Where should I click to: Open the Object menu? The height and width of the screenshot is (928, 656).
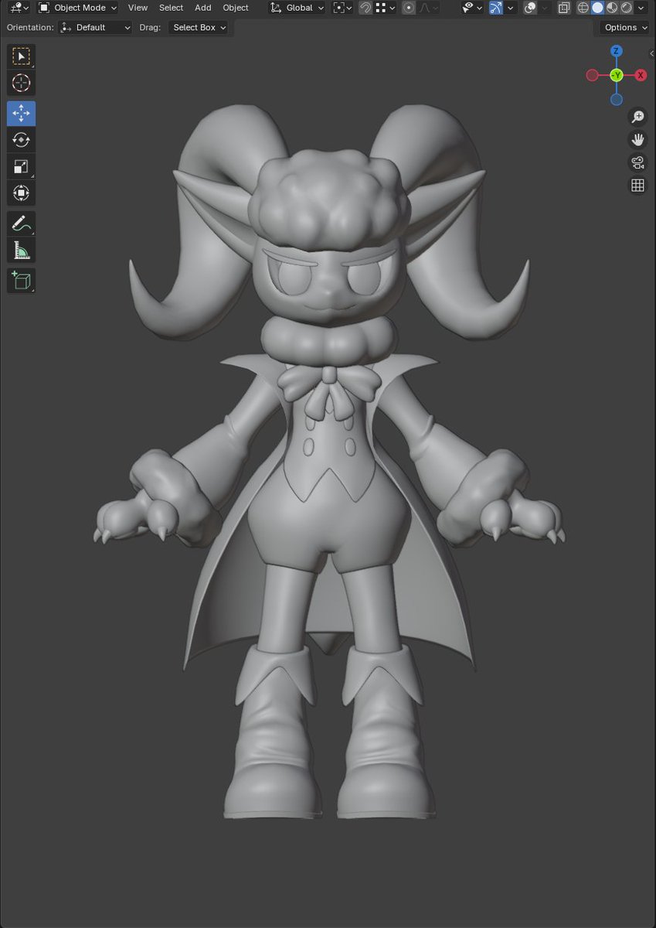[x=236, y=8]
